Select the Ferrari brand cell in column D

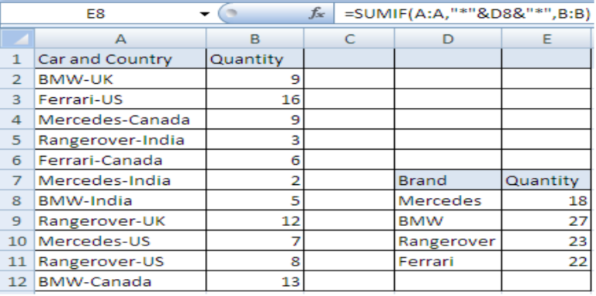coord(448,261)
